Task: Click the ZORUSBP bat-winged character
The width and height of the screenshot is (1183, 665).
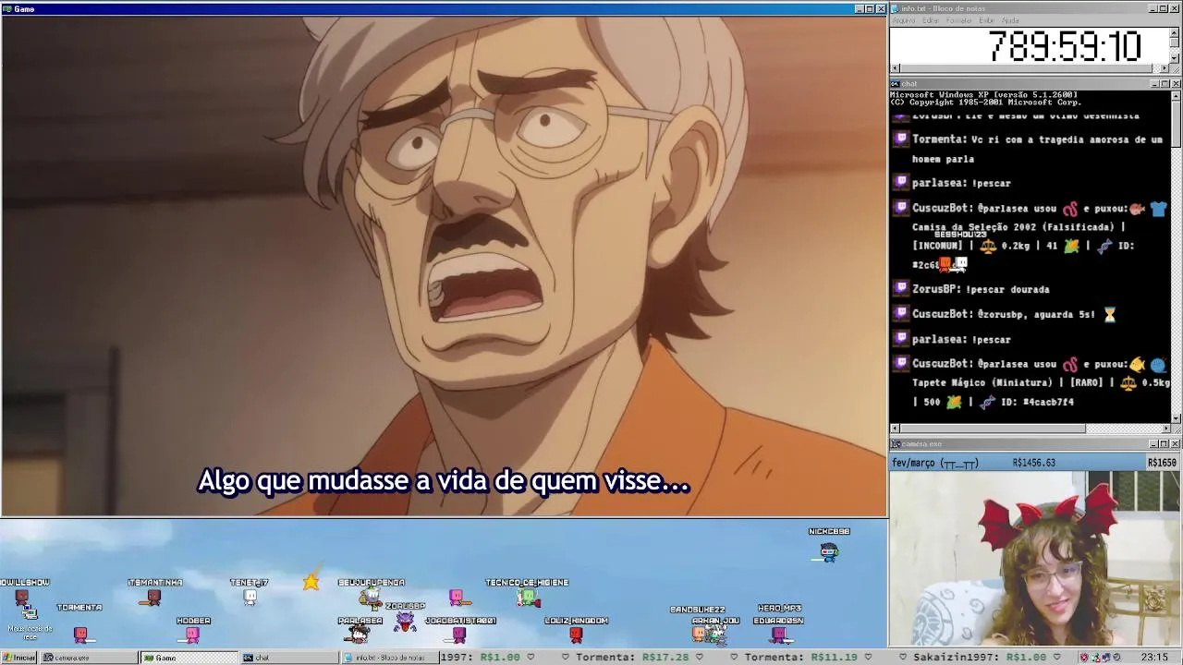Action: 405,622
